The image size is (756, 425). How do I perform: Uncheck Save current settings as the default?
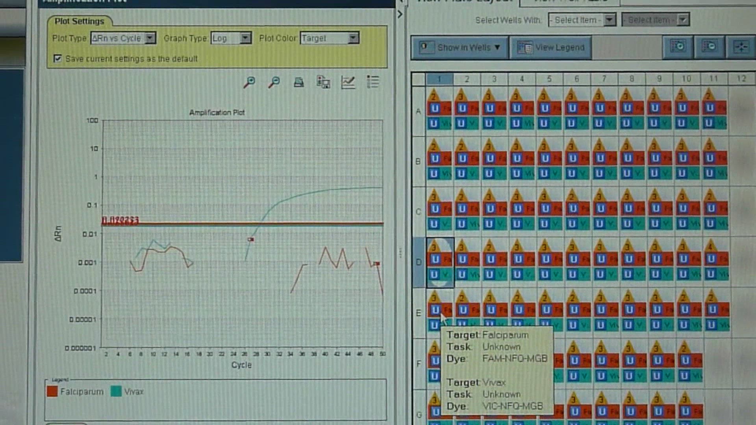click(58, 59)
